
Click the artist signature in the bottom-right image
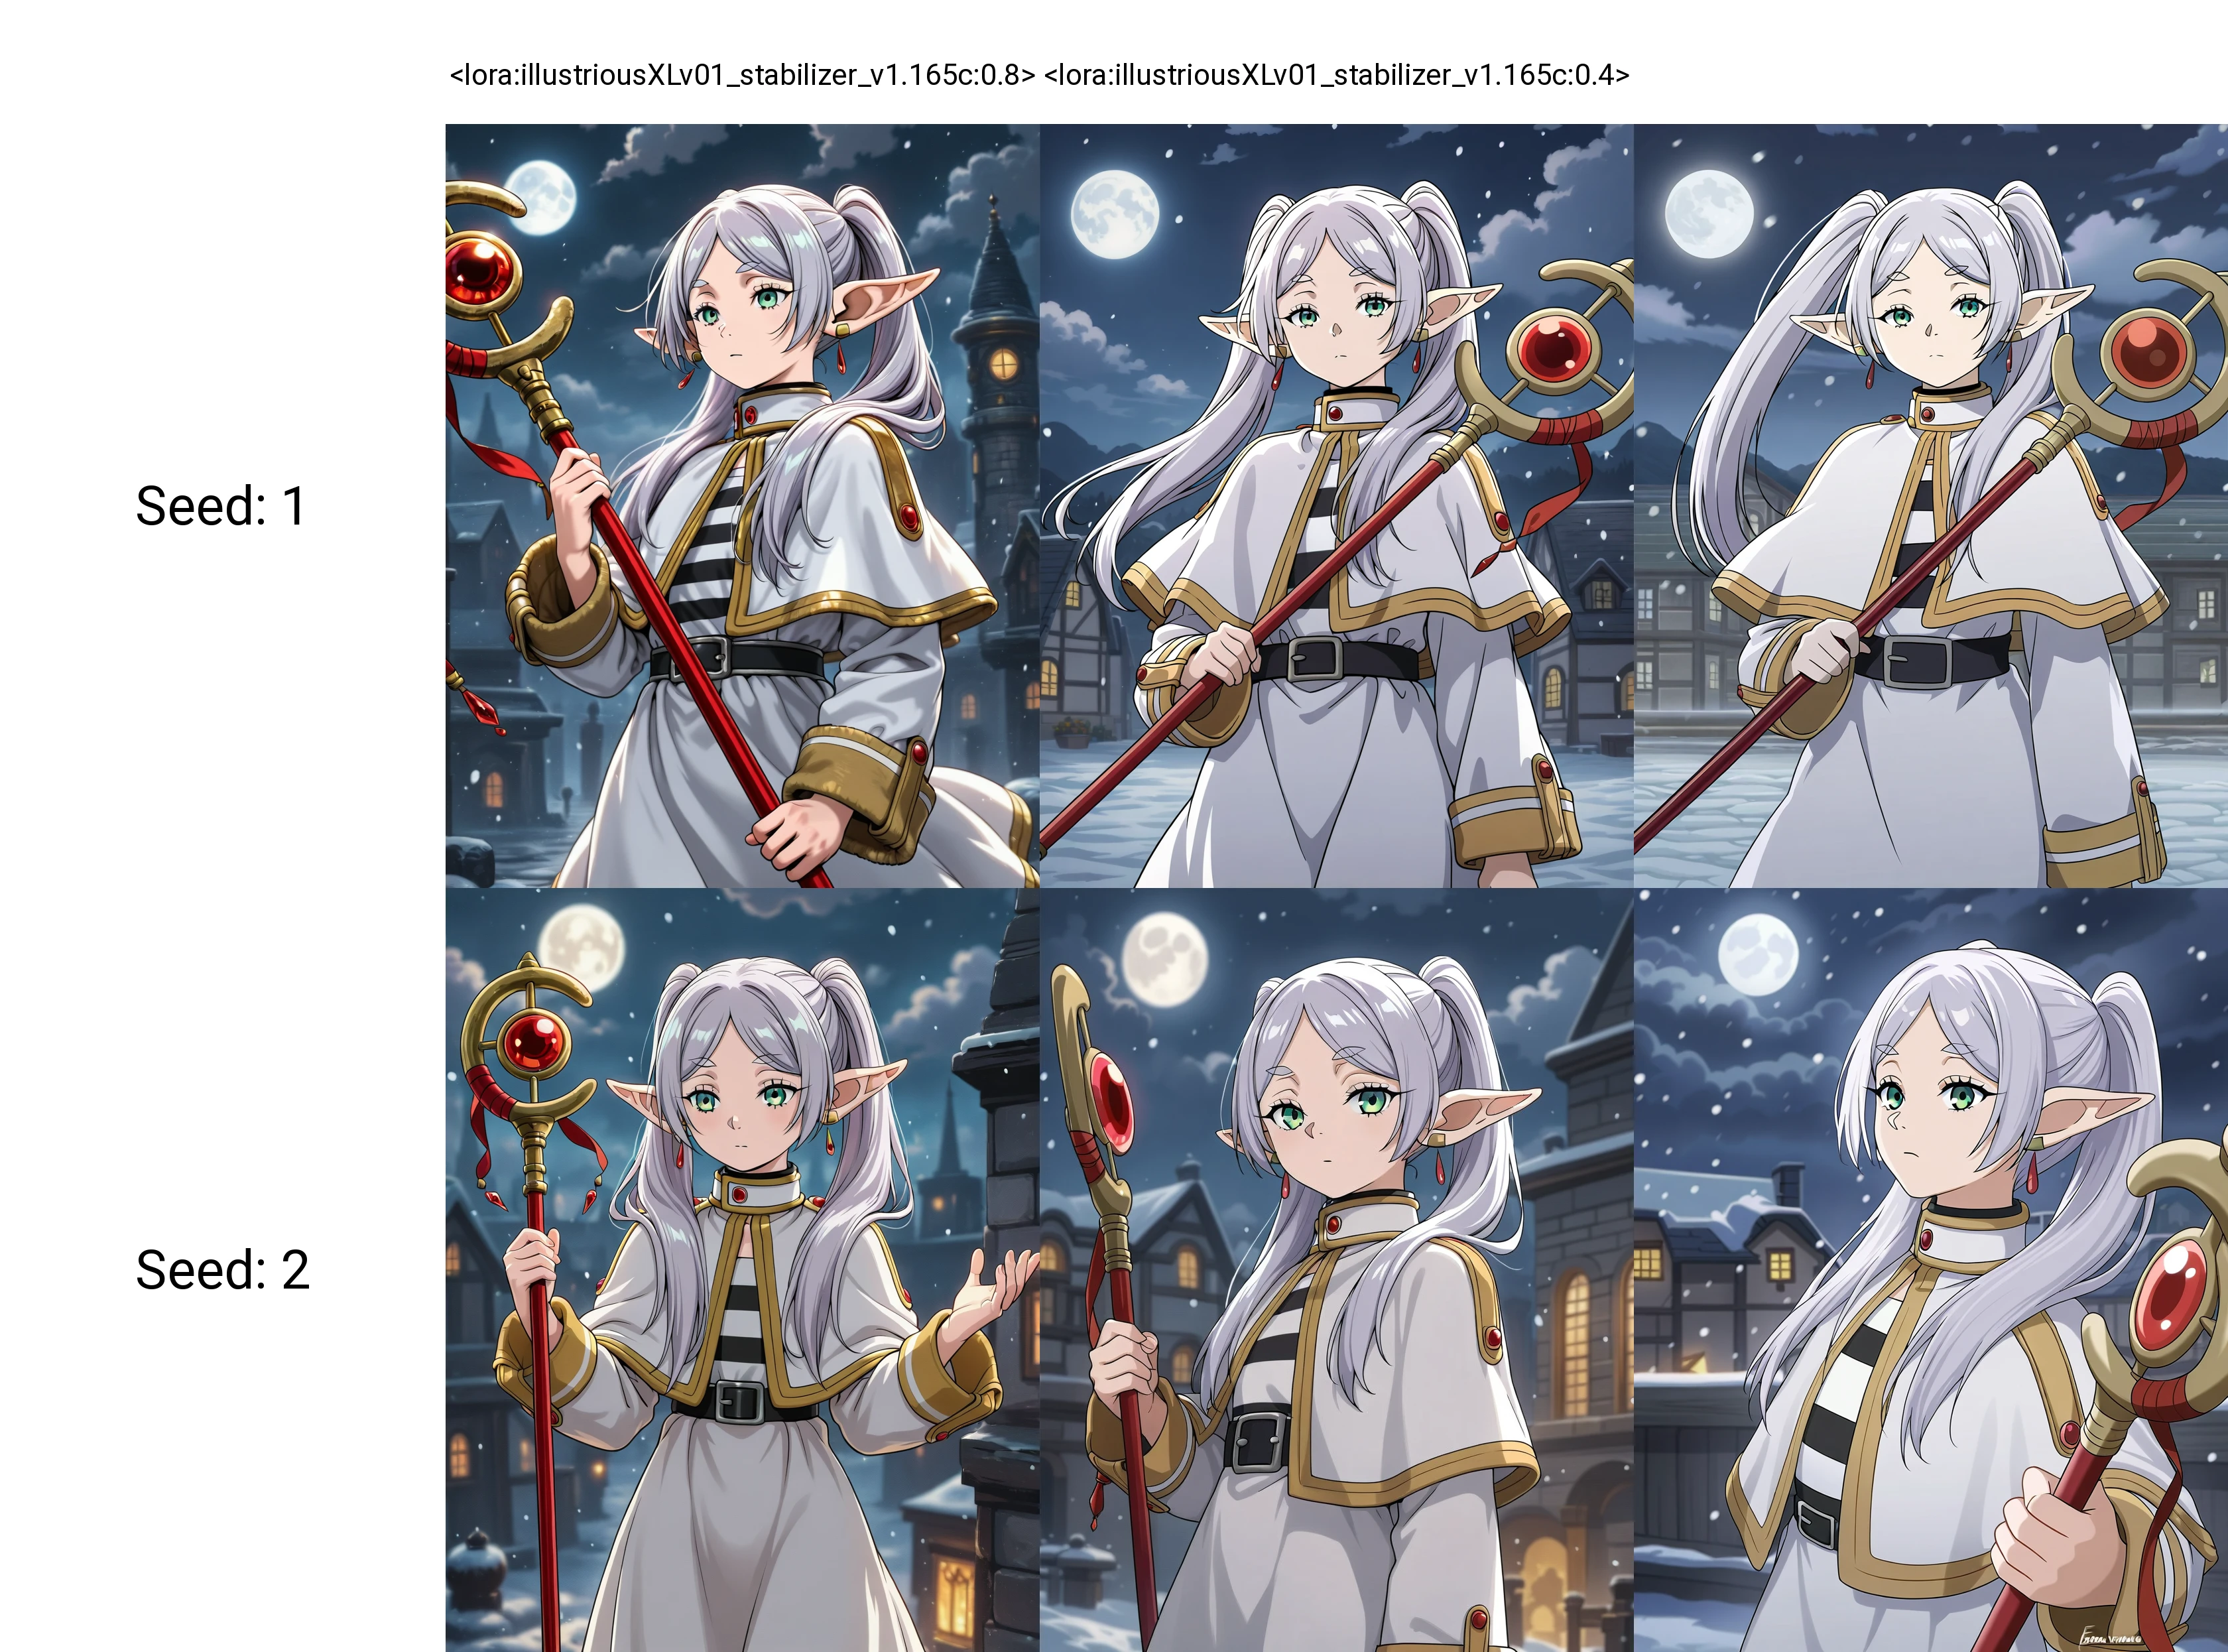[x=2110, y=1638]
